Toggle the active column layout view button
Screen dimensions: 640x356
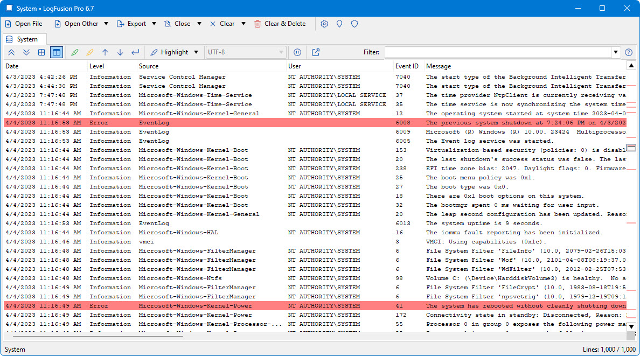point(57,52)
